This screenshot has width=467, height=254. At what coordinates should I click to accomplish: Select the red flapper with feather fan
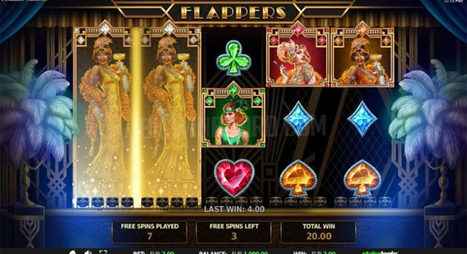(297, 56)
